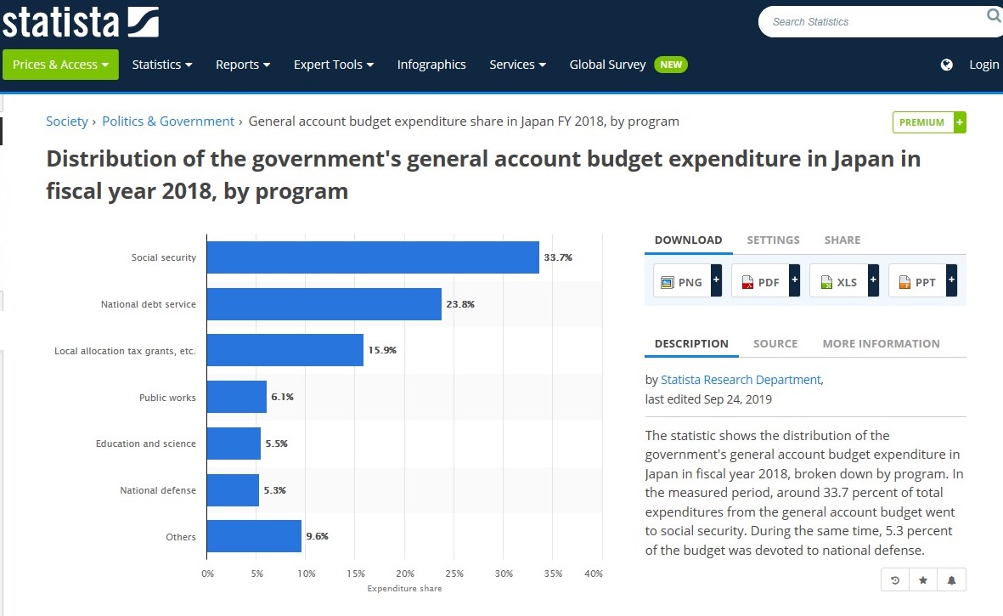Open the Services dropdown menu

[x=517, y=65]
